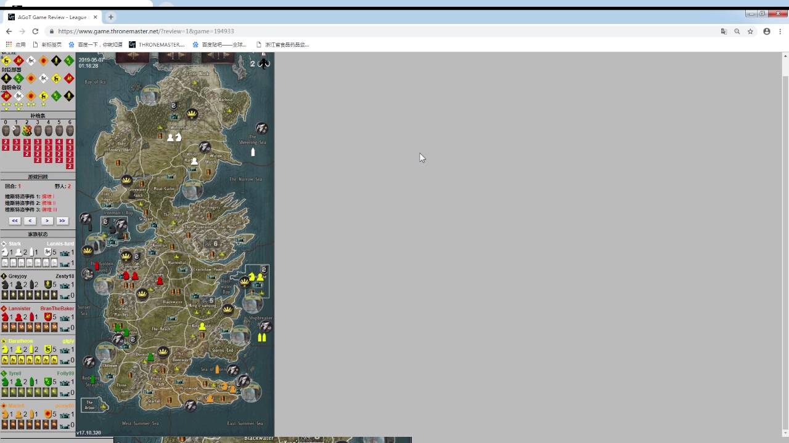Click the browser back arrow
Viewport: 789px width, 443px height.
coord(9,31)
